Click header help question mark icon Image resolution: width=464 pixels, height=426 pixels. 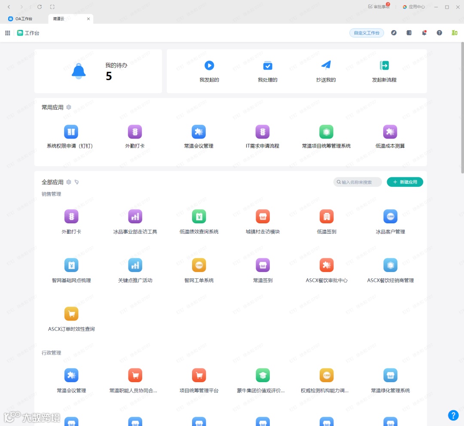(440, 33)
